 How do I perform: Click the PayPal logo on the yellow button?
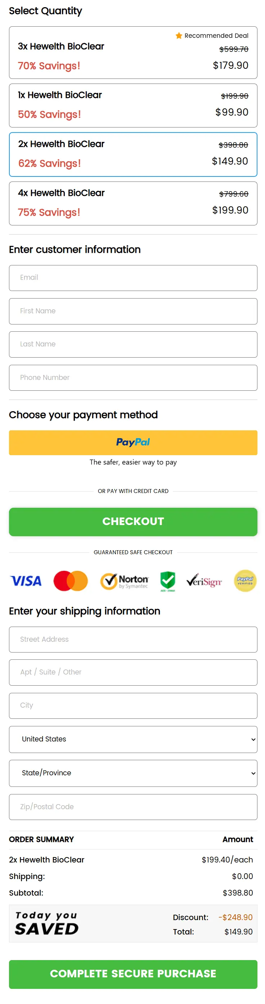coord(133,442)
